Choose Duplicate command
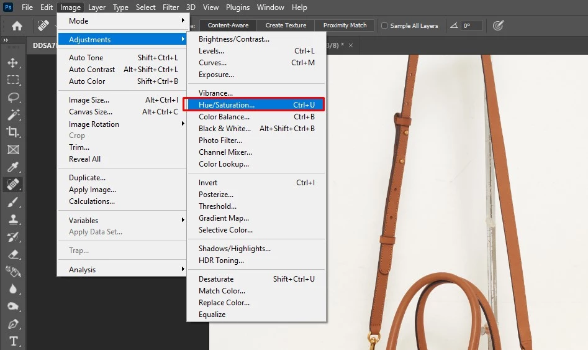This screenshot has height=350, width=588. pyautogui.click(x=122, y=178)
